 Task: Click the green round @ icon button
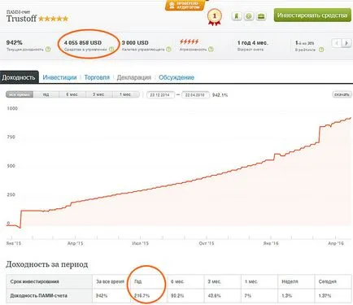click(249, 16)
